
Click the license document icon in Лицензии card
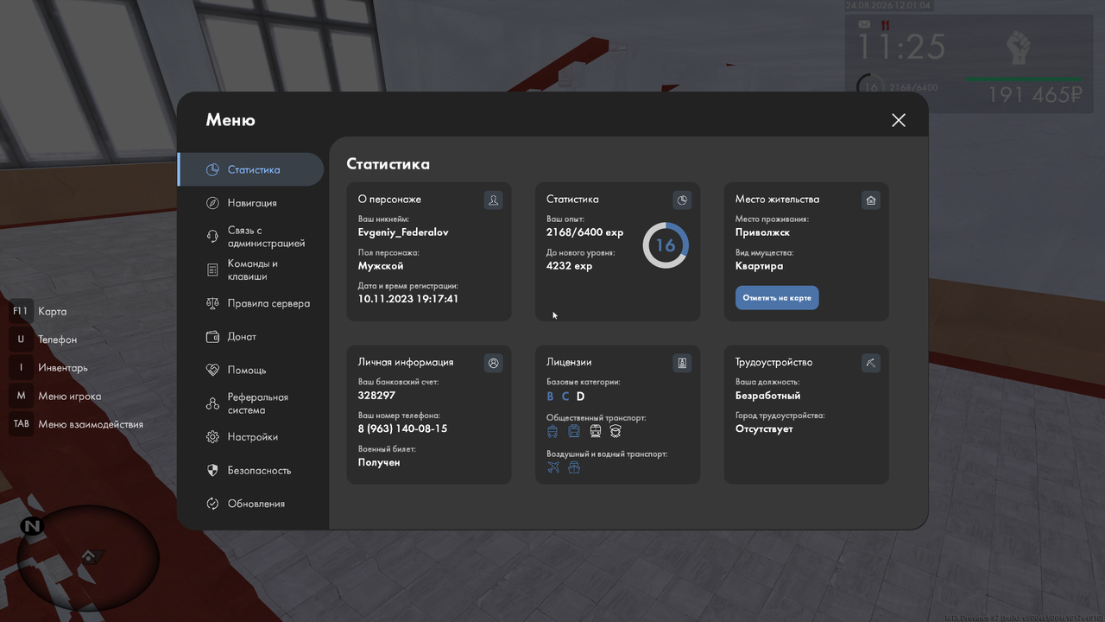tap(682, 363)
